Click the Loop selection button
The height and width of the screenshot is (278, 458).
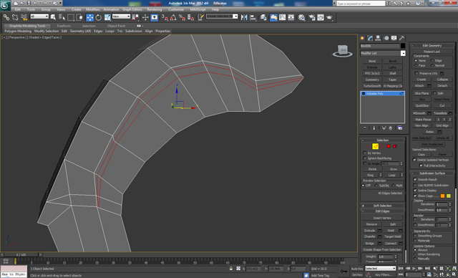pyautogui.click(x=391, y=175)
